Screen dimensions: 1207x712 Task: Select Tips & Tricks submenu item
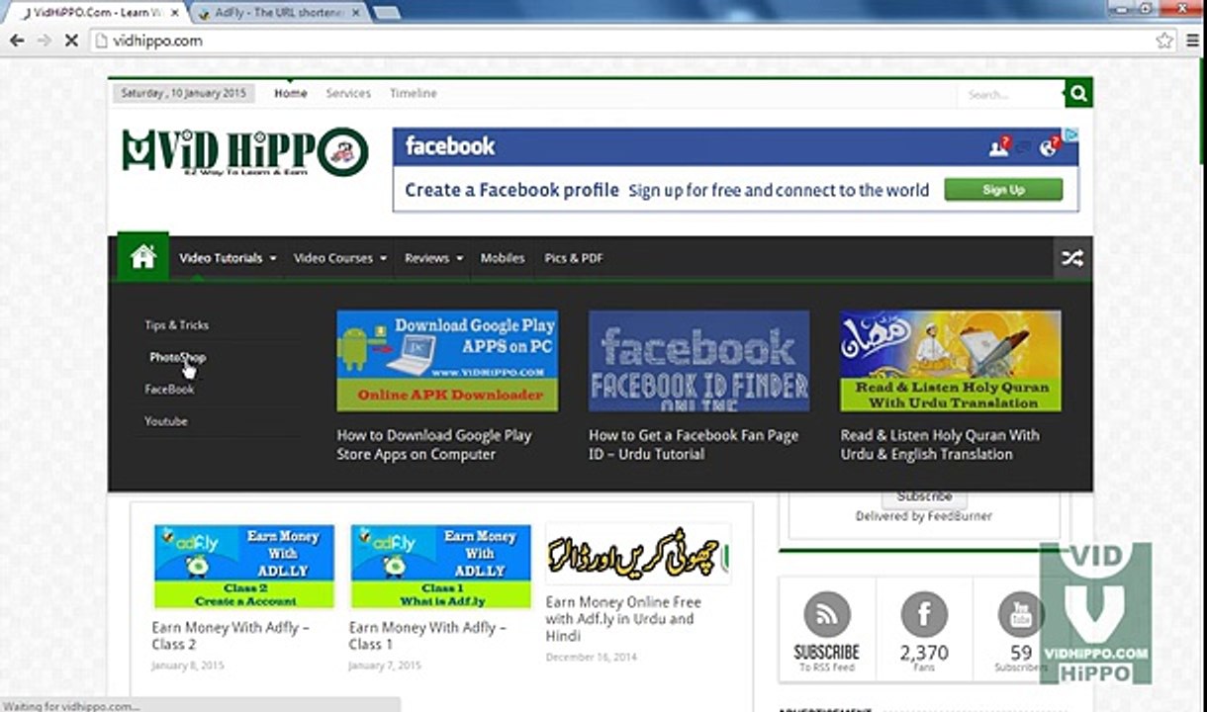(177, 324)
